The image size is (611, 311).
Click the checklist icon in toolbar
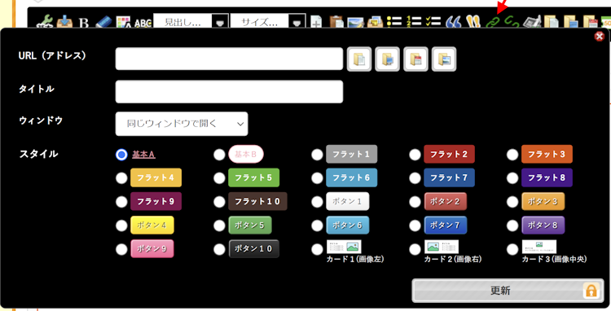coord(433,21)
